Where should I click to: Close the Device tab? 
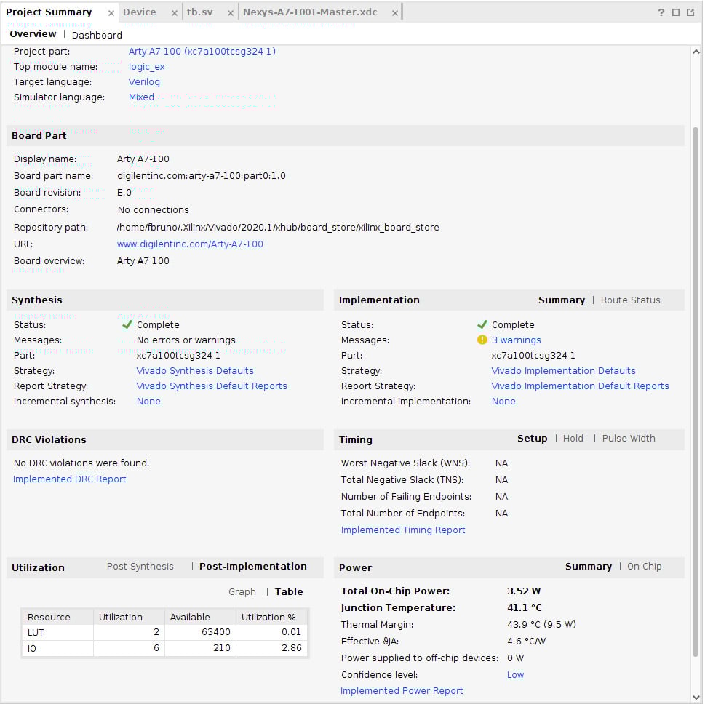pos(174,13)
